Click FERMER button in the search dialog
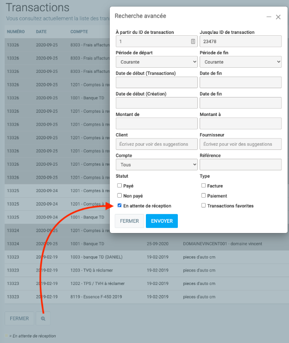Image resolution: width=289 pixels, height=343 pixels. click(129, 221)
